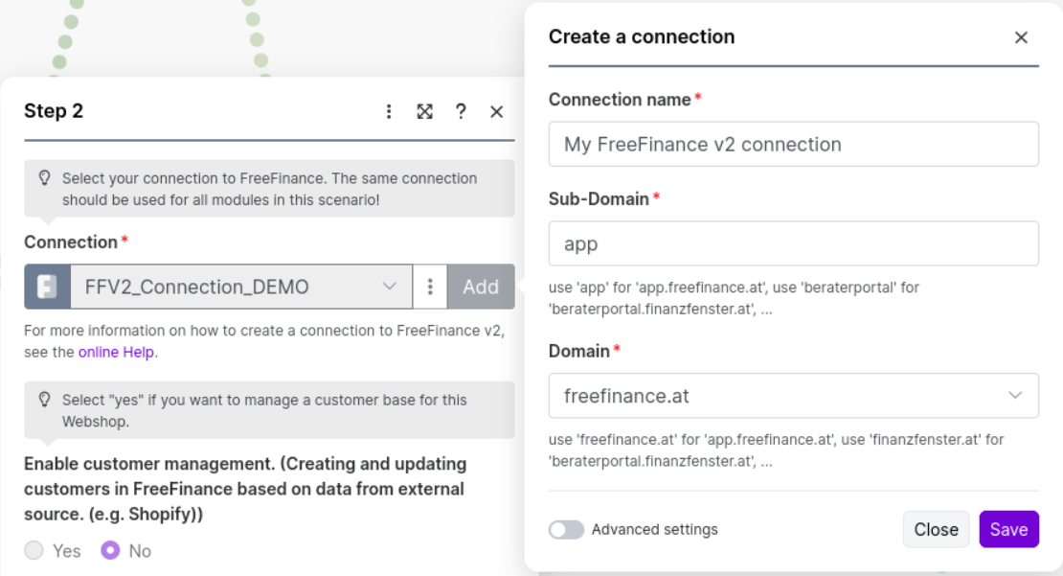Screen dimensions: 1063x576
Task: Open help for the Step 2 panel
Action: (461, 111)
